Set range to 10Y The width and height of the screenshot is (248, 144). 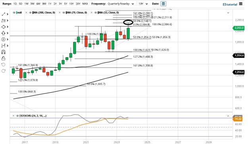71,4
